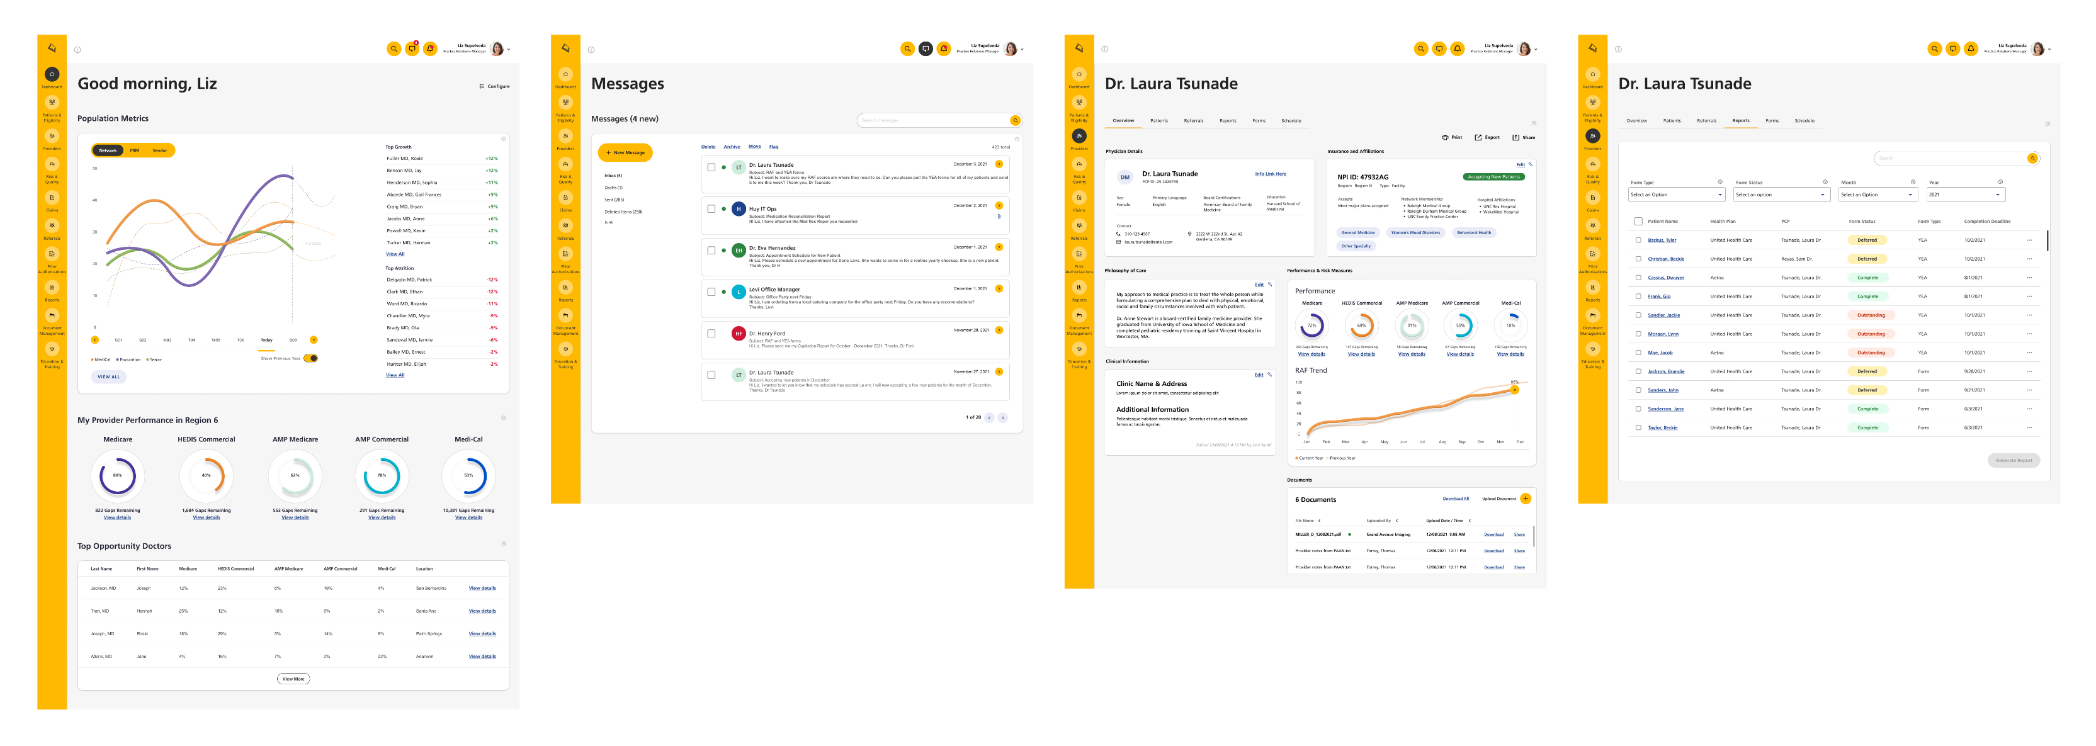Check box for Huy IT Ops message
Screen dimensions: 2096x746
point(711,209)
